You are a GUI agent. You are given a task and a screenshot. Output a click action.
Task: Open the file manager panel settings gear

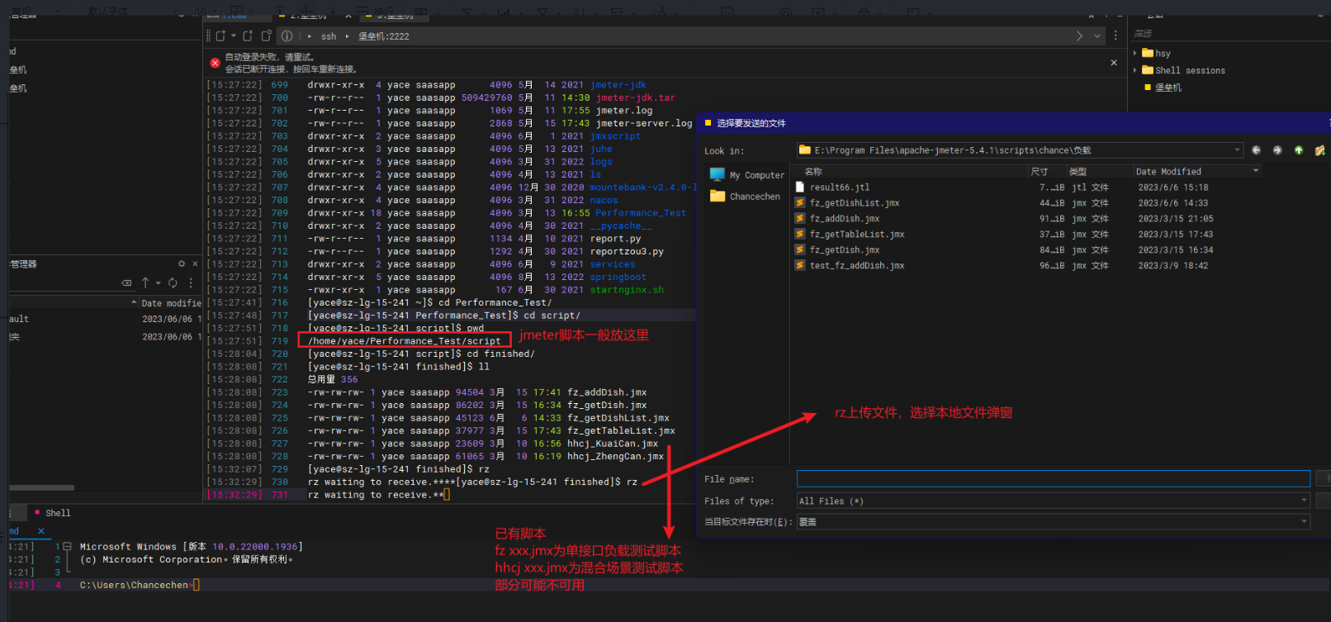click(182, 264)
